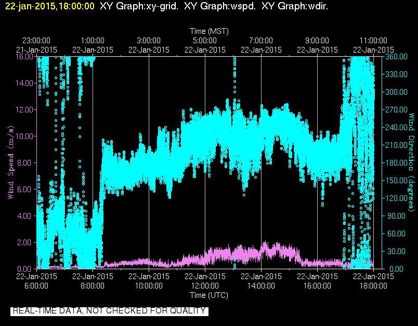
Task: Click the 16:00:00 UTC tick label
Action: coord(317,286)
